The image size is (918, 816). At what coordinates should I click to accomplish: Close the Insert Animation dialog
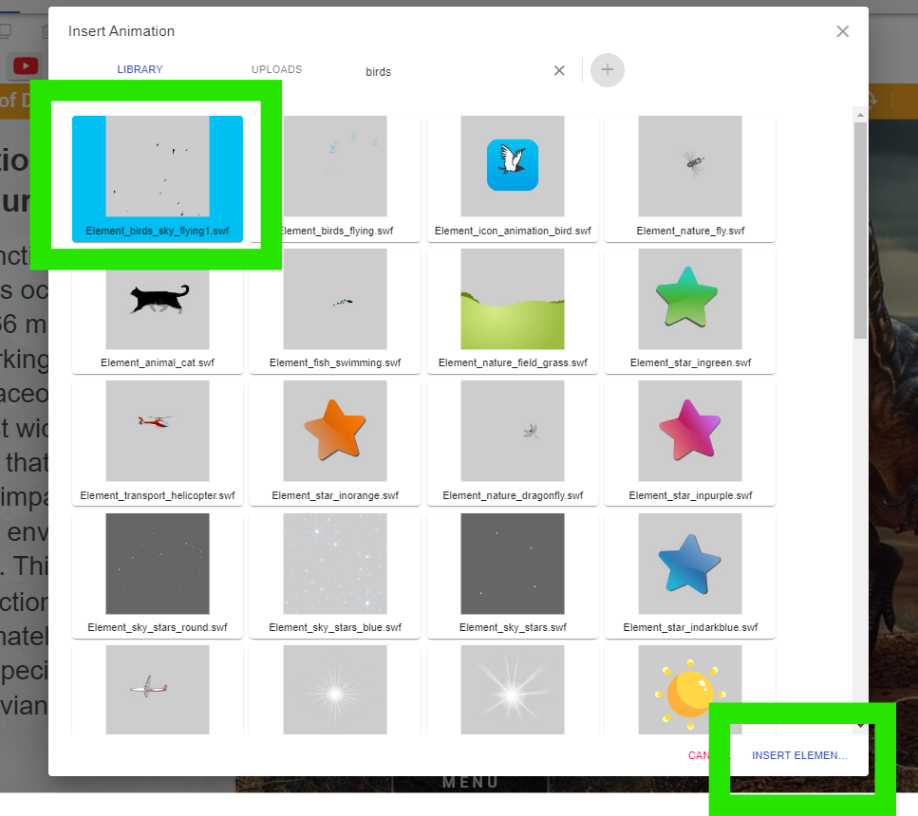pyautogui.click(x=842, y=31)
